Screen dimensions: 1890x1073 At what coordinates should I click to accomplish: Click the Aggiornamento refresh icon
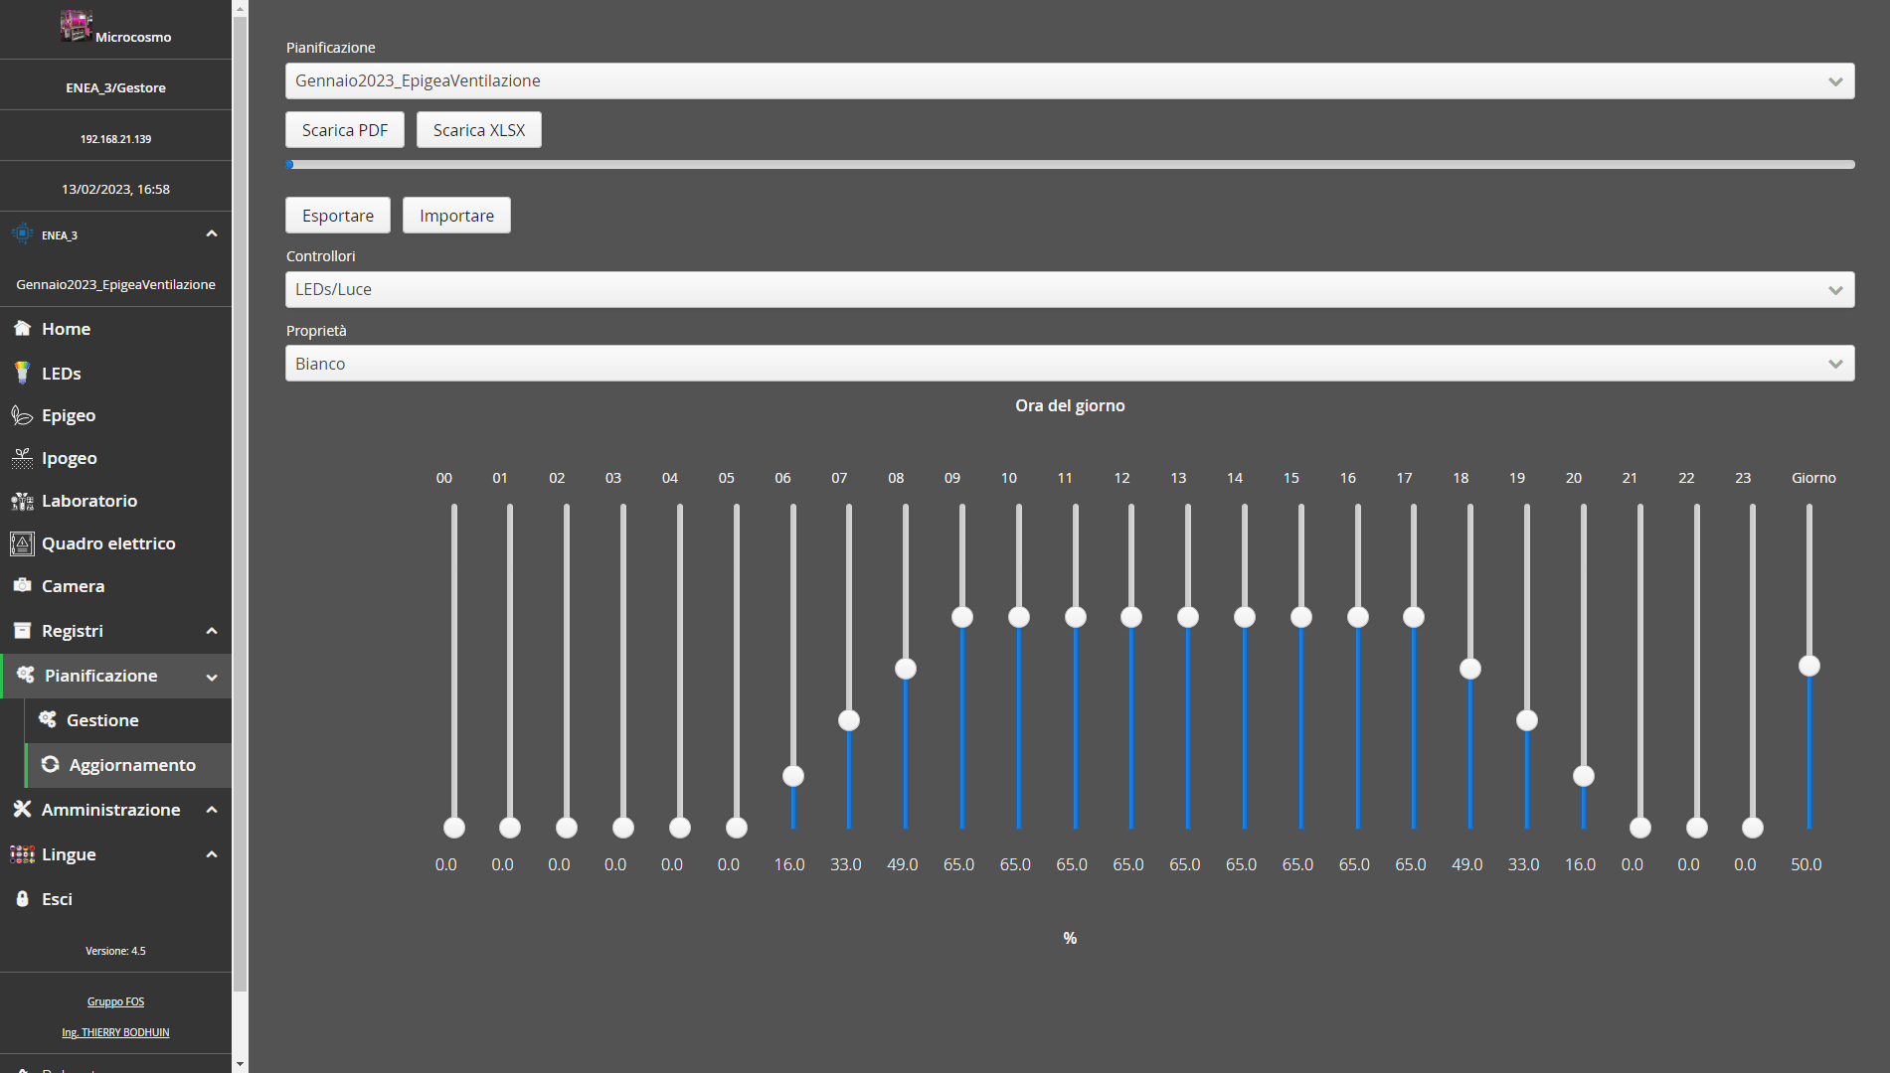50,765
